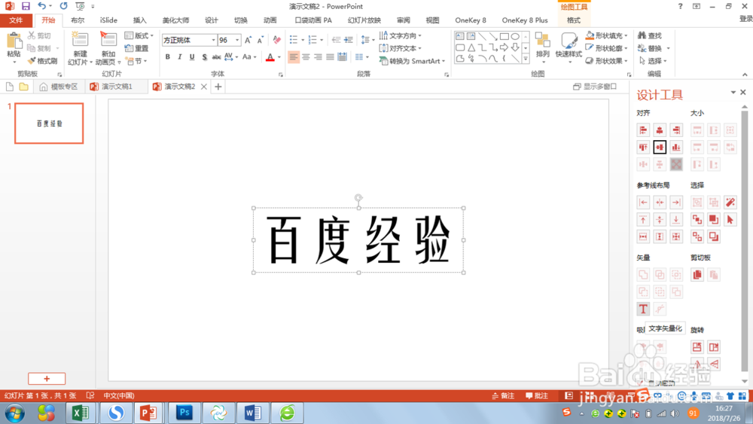Click the add slide plus button below thumbnails
The width and height of the screenshot is (753, 424).
point(47,378)
